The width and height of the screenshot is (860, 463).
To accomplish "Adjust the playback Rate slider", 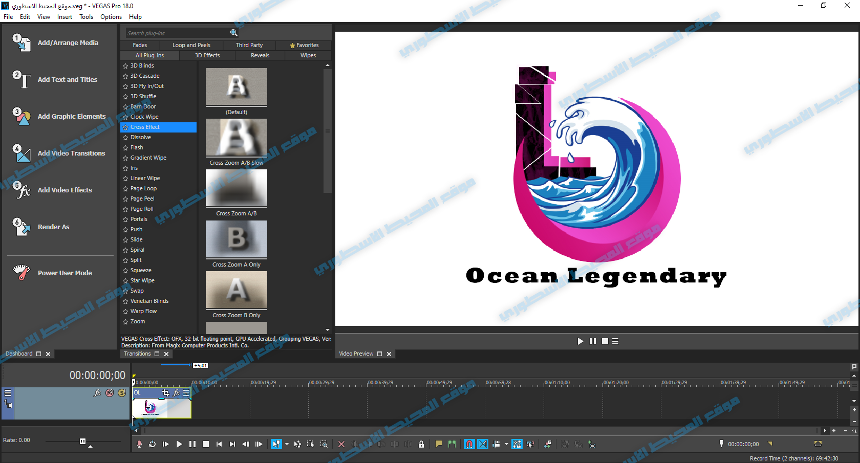I will (x=82, y=441).
